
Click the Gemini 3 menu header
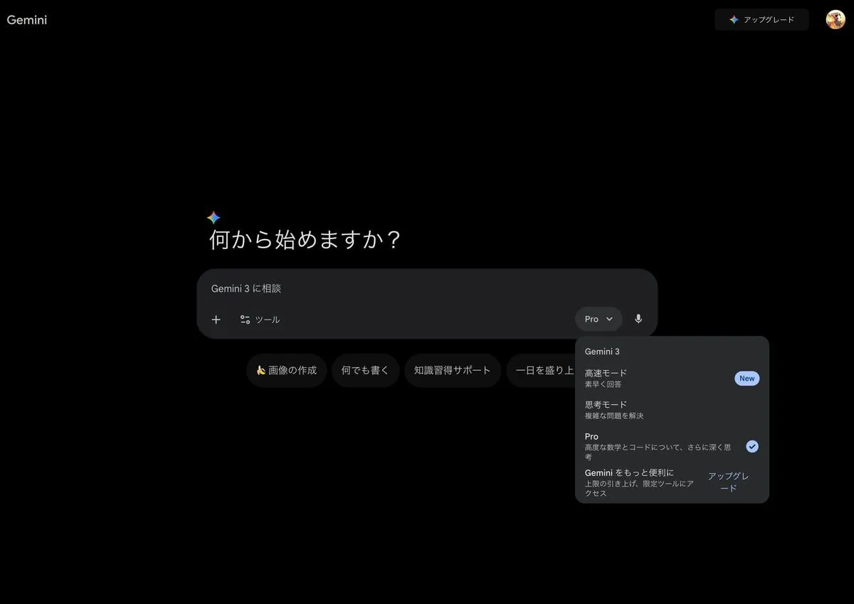pyautogui.click(x=602, y=351)
